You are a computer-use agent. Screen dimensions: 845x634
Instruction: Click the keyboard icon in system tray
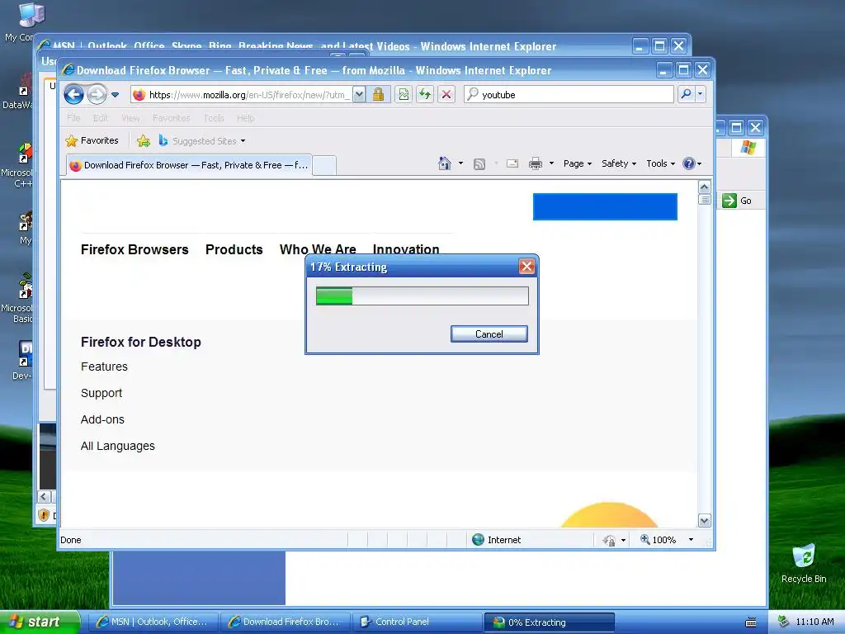[751, 622]
